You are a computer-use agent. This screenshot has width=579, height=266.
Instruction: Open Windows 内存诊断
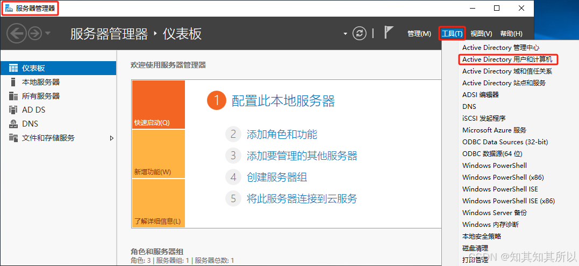coord(490,224)
